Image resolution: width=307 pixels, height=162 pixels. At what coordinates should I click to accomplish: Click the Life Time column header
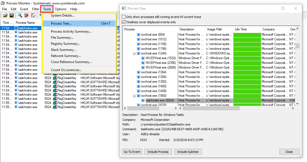(x=247, y=29)
